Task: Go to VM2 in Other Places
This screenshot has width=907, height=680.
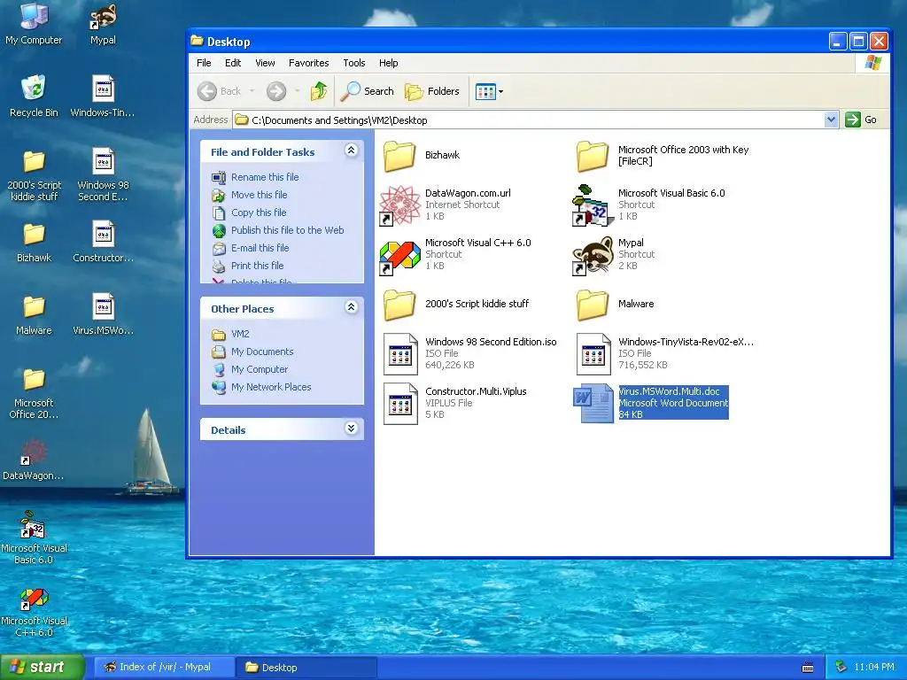Action: point(230,334)
